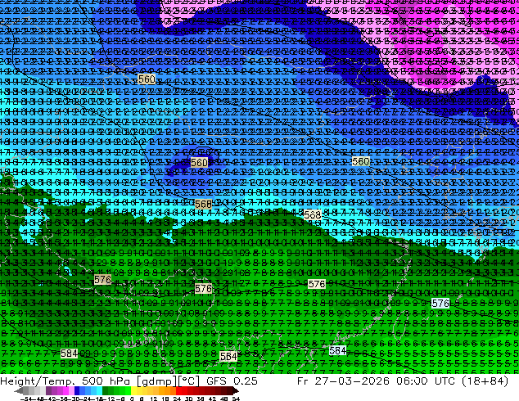
Task: Click the '(18+84)' forecast run text
Action: coord(485,381)
